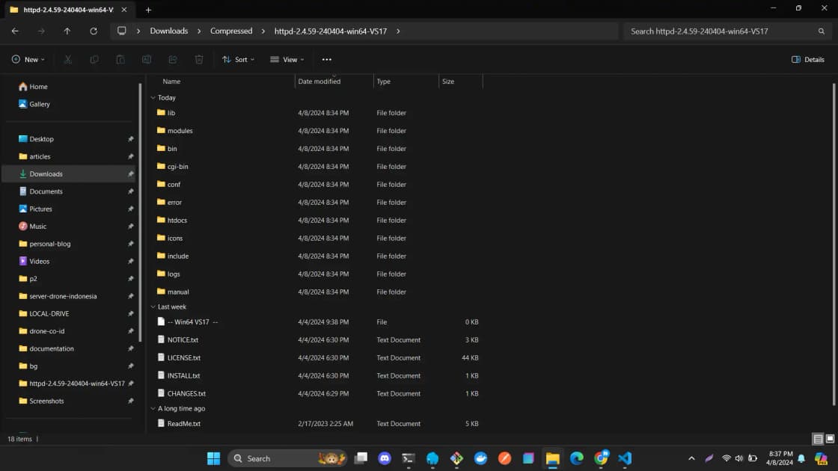Click the taskbar Search box
The width and height of the screenshot is (838, 471).
tap(287, 458)
